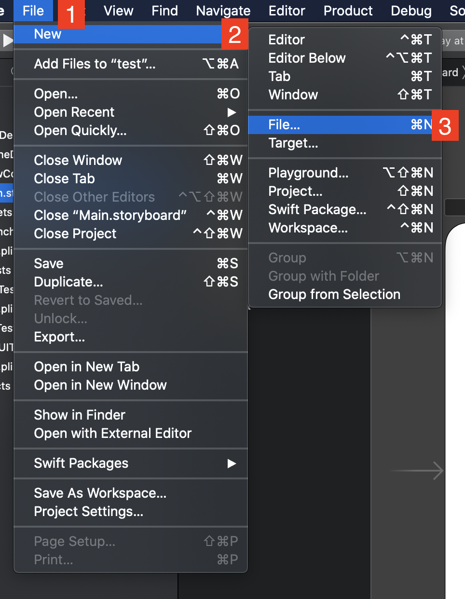Choose Export…
The image size is (465, 599).
coord(131,337)
